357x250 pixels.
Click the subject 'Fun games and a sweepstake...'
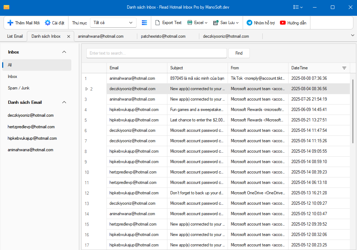coord(197,110)
